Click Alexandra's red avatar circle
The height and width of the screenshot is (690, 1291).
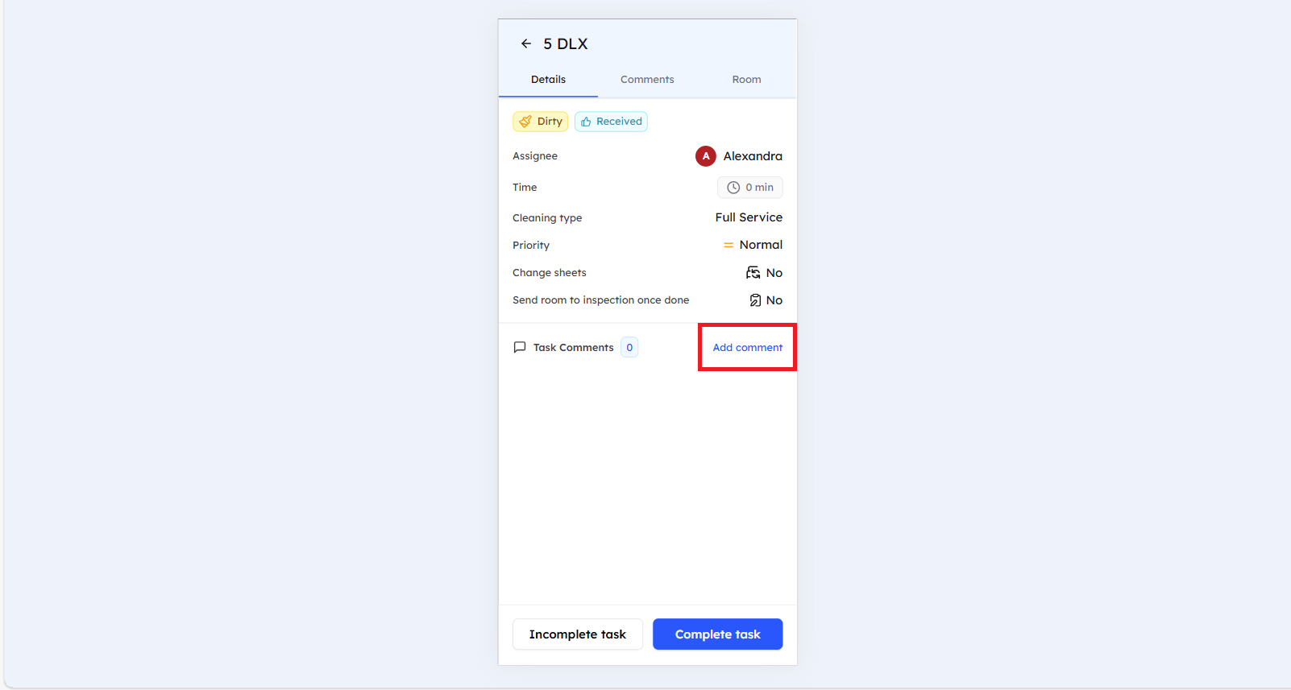click(705, 156)
